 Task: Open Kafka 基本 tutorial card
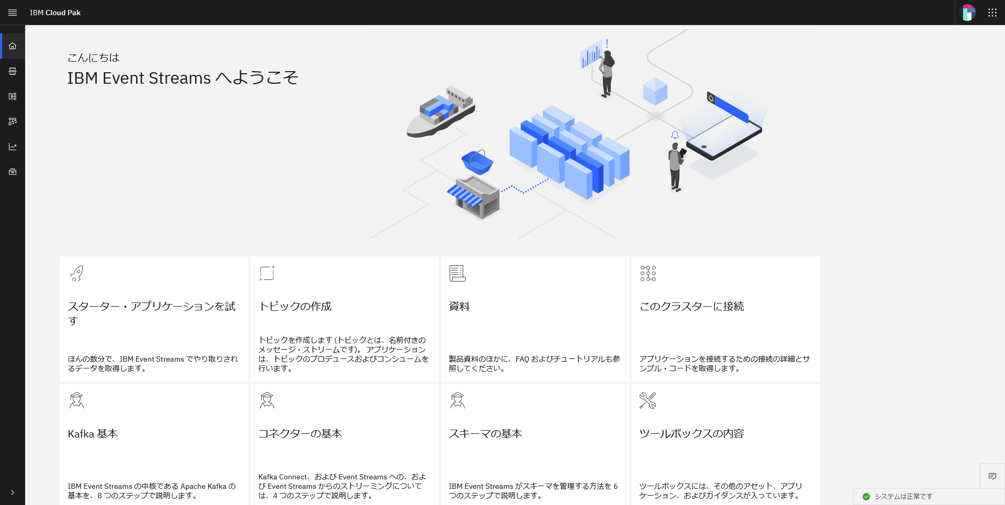click(154, 444)
